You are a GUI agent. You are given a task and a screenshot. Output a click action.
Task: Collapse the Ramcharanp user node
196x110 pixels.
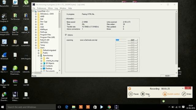[39, 56]
